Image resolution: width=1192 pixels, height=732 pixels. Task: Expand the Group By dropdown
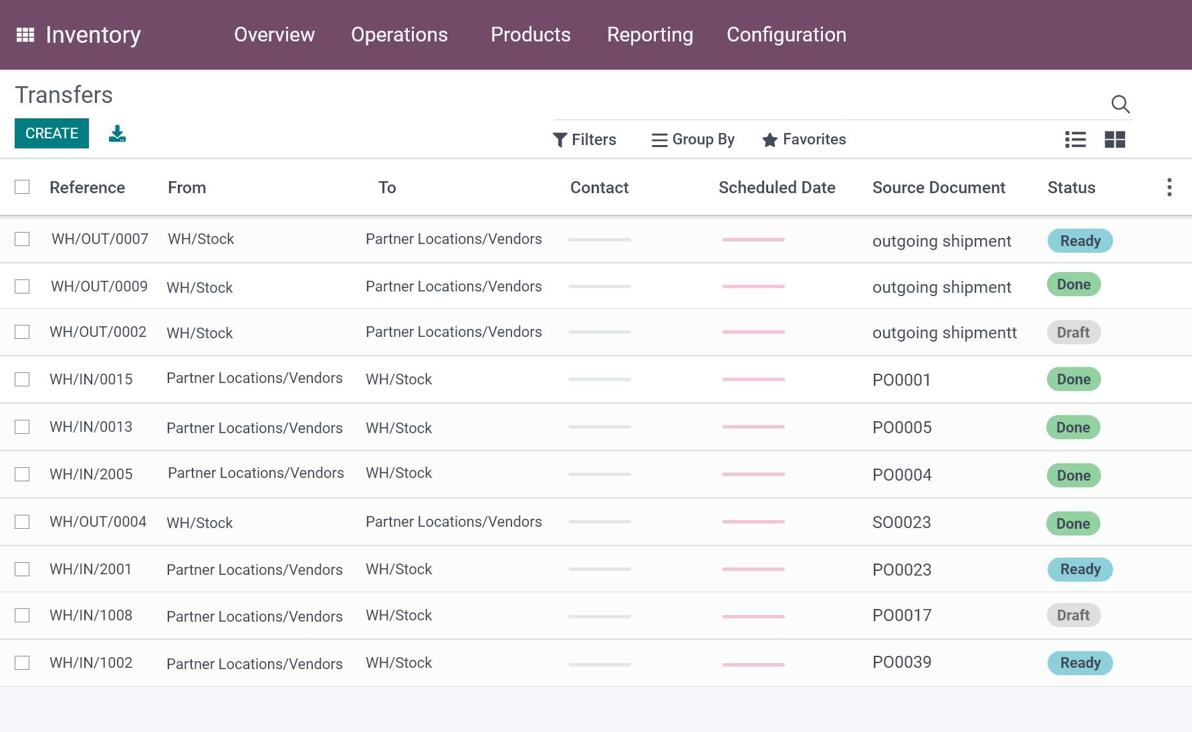point(693,140)
